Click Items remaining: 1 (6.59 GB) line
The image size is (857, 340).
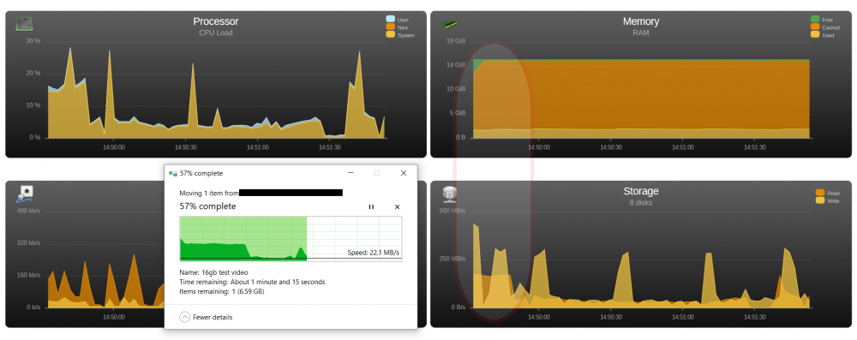[x=221, y=292]
